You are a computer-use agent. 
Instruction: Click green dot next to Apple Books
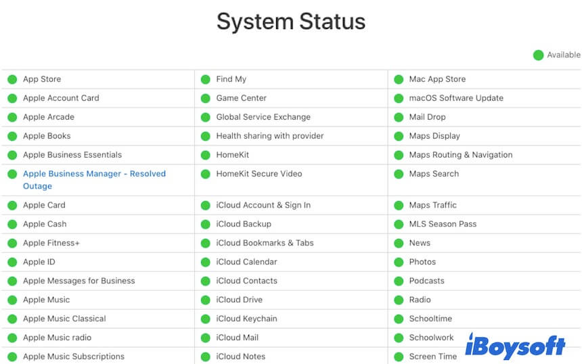point(12,136)
